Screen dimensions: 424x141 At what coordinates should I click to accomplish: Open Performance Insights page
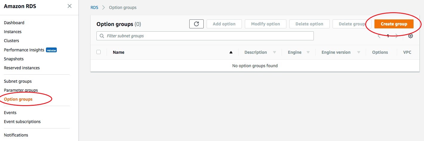tap(24, 50)
